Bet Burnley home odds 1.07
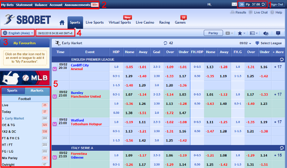The height and width of the screenshot is (168, 287). (129, 94)
